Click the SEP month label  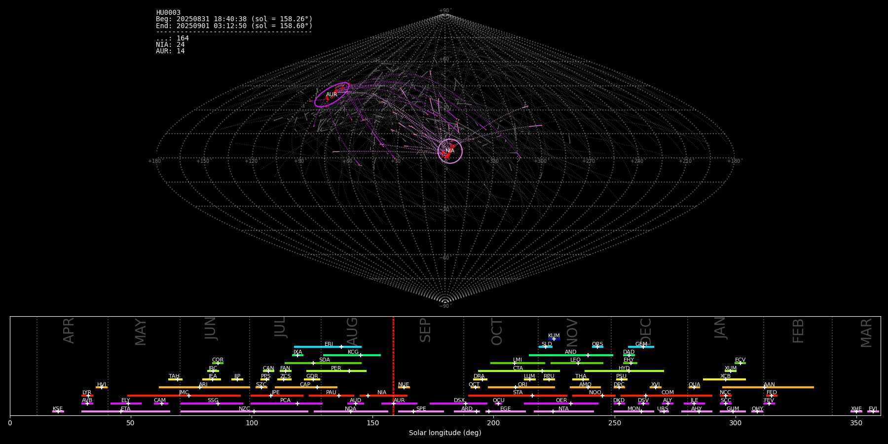(x=425, y=331)
